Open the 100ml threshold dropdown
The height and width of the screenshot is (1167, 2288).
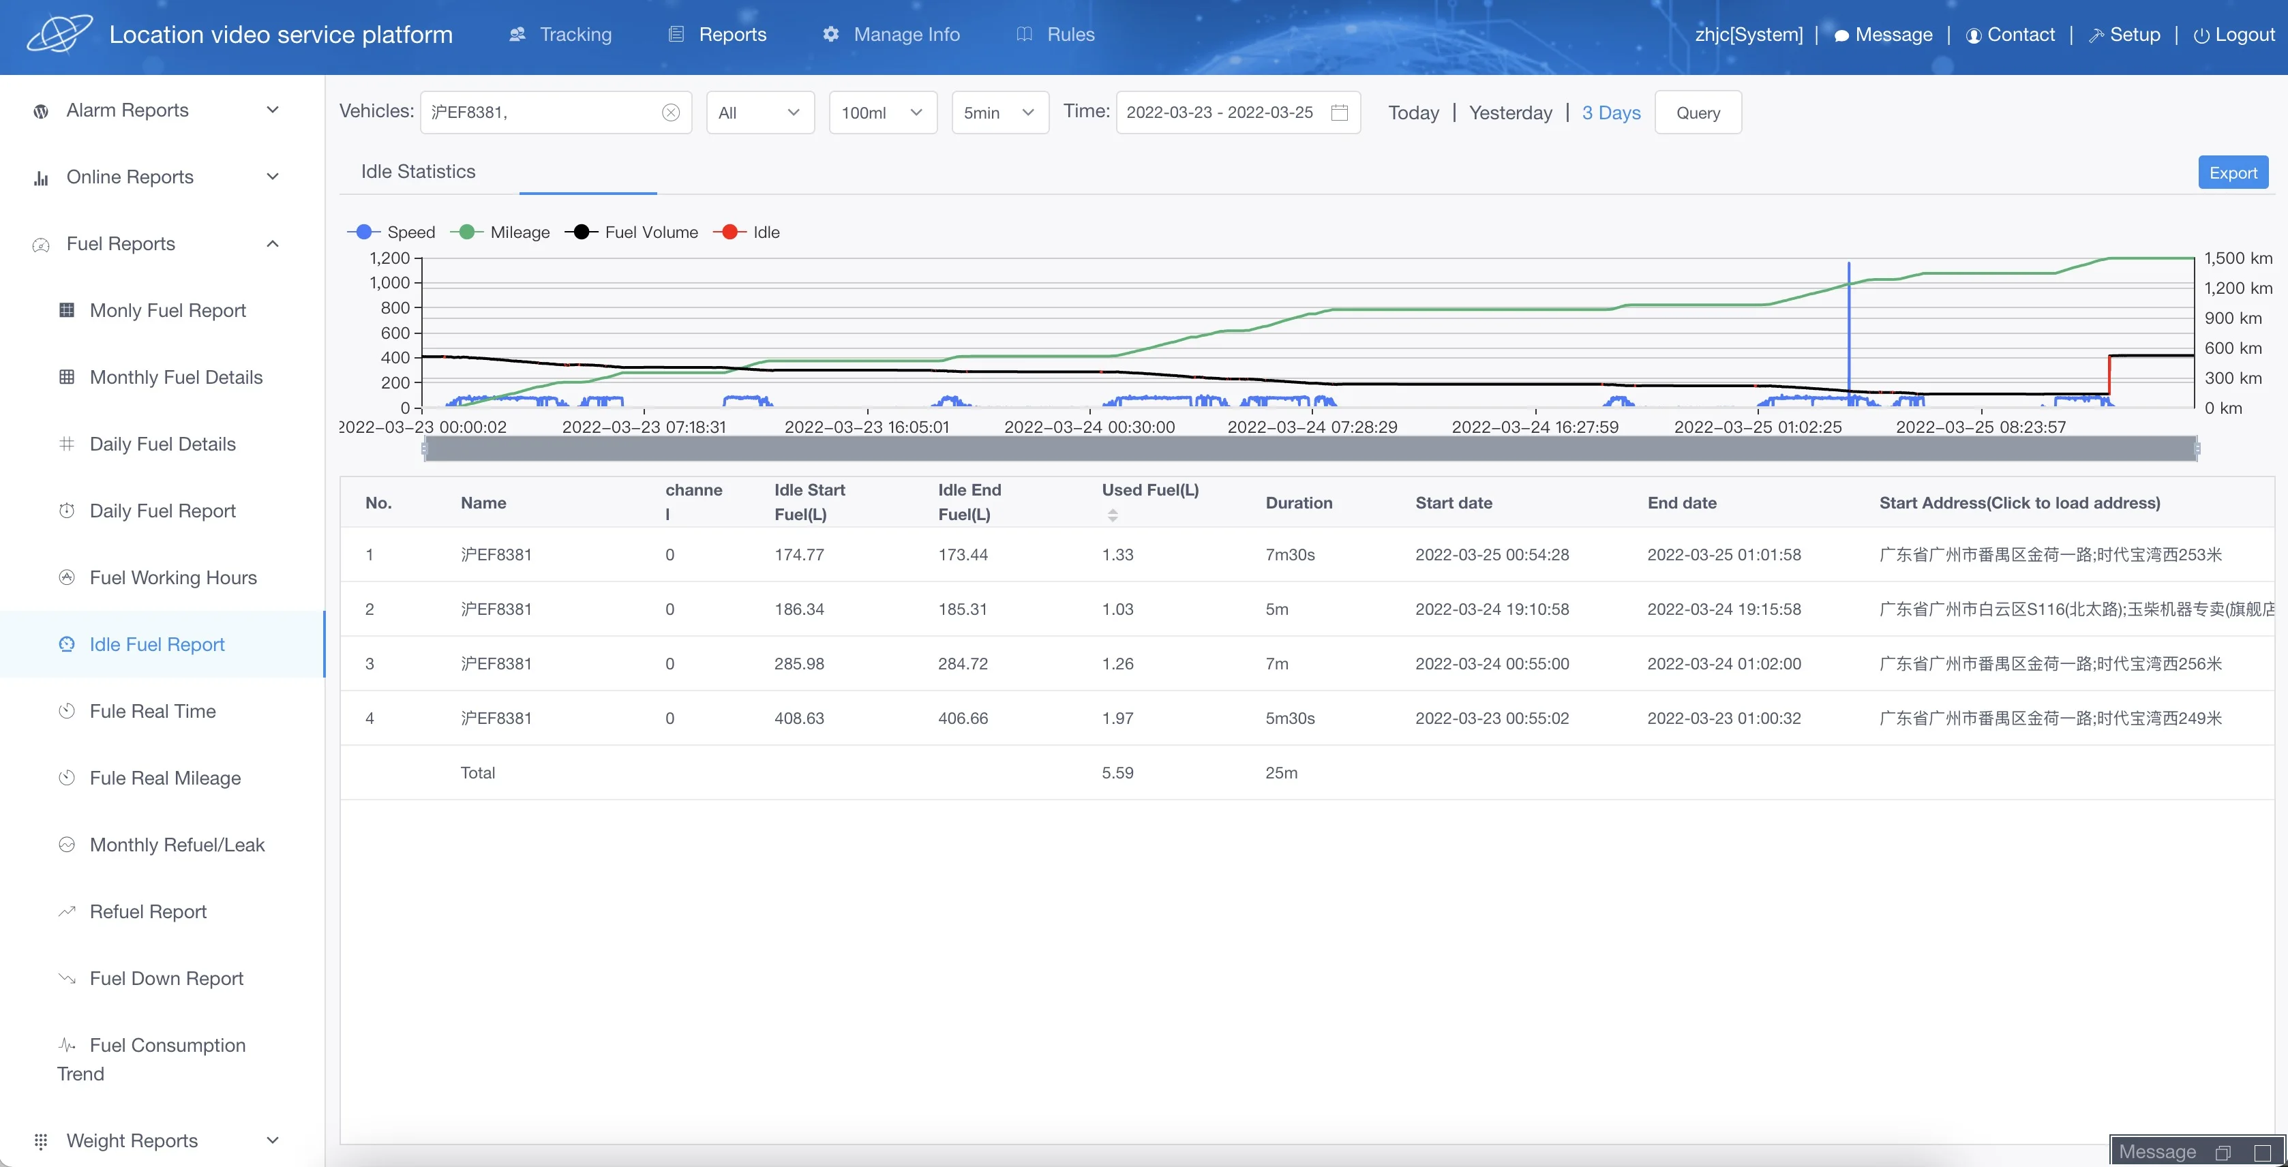(882, 112)
